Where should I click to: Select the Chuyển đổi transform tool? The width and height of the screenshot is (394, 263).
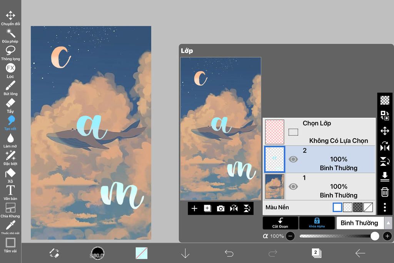(10, 18)
